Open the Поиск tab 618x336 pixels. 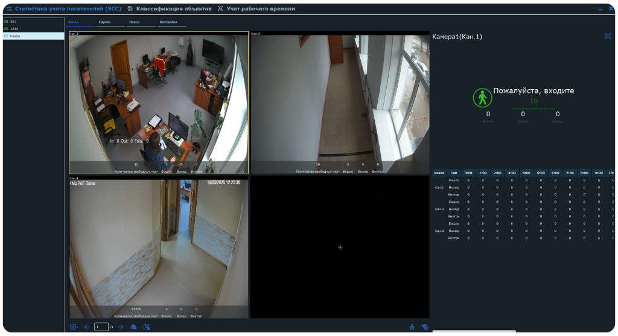pyautogui.click(x=134, y=22)
